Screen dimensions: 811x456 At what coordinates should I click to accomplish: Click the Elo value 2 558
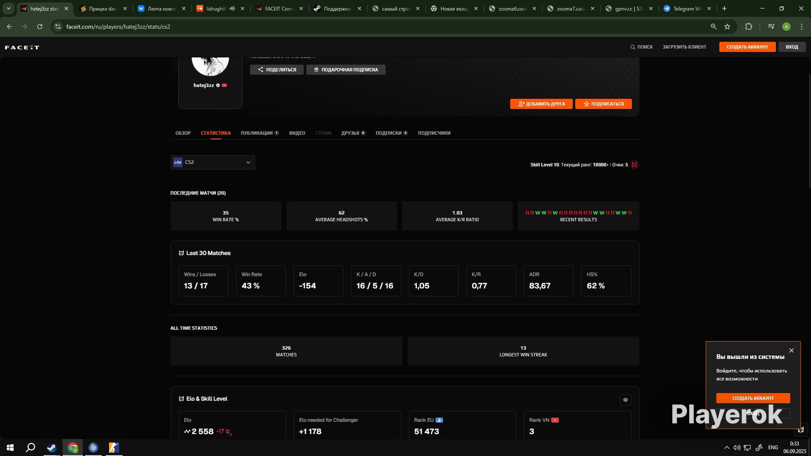(x=203, y=431)
